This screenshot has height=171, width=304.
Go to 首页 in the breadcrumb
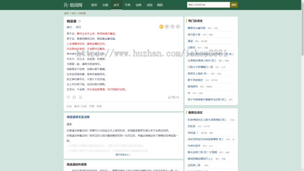click(x=67, y=14)
